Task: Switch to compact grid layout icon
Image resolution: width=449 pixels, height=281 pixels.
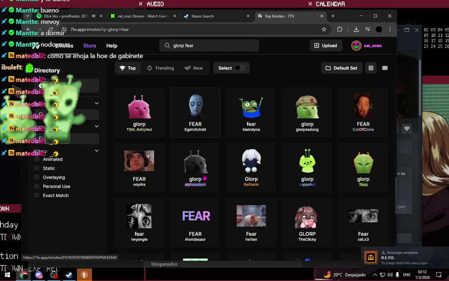Action: click(385, 68)
